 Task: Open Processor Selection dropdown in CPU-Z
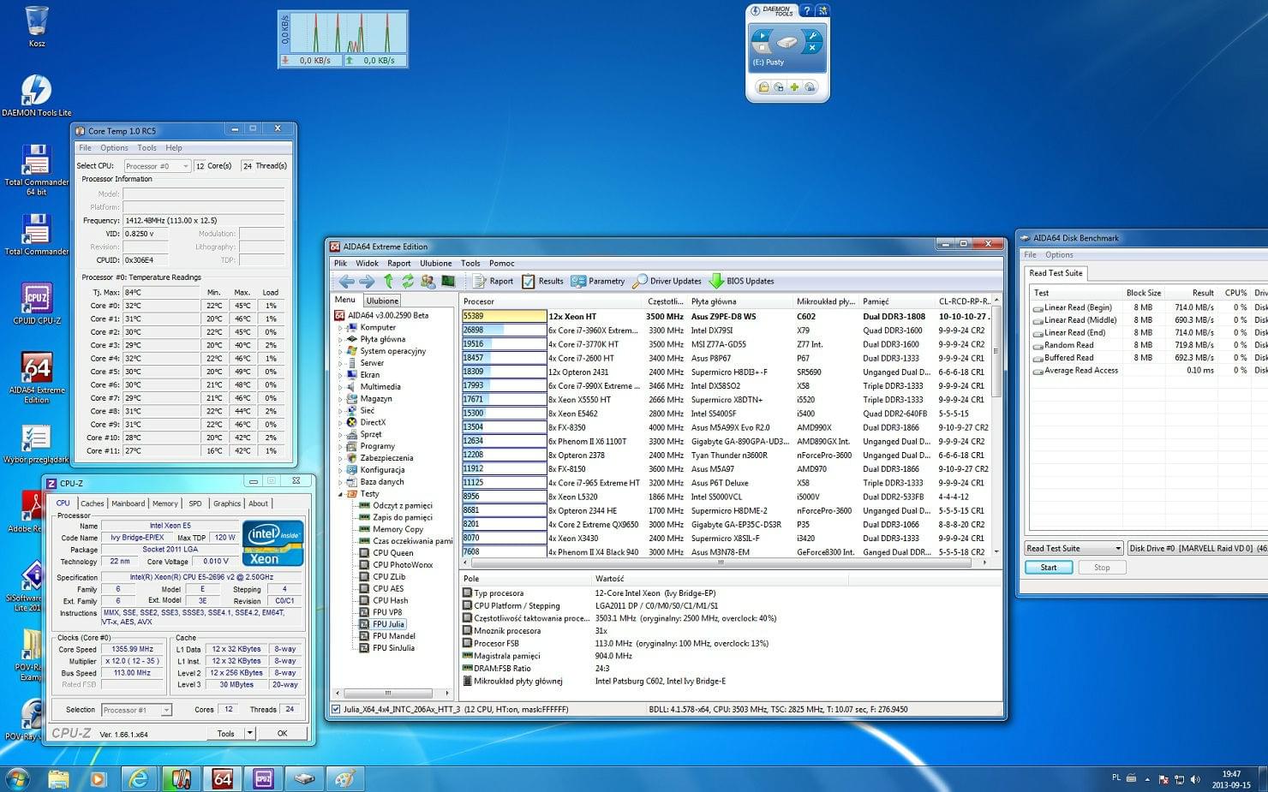pos(136,710)
